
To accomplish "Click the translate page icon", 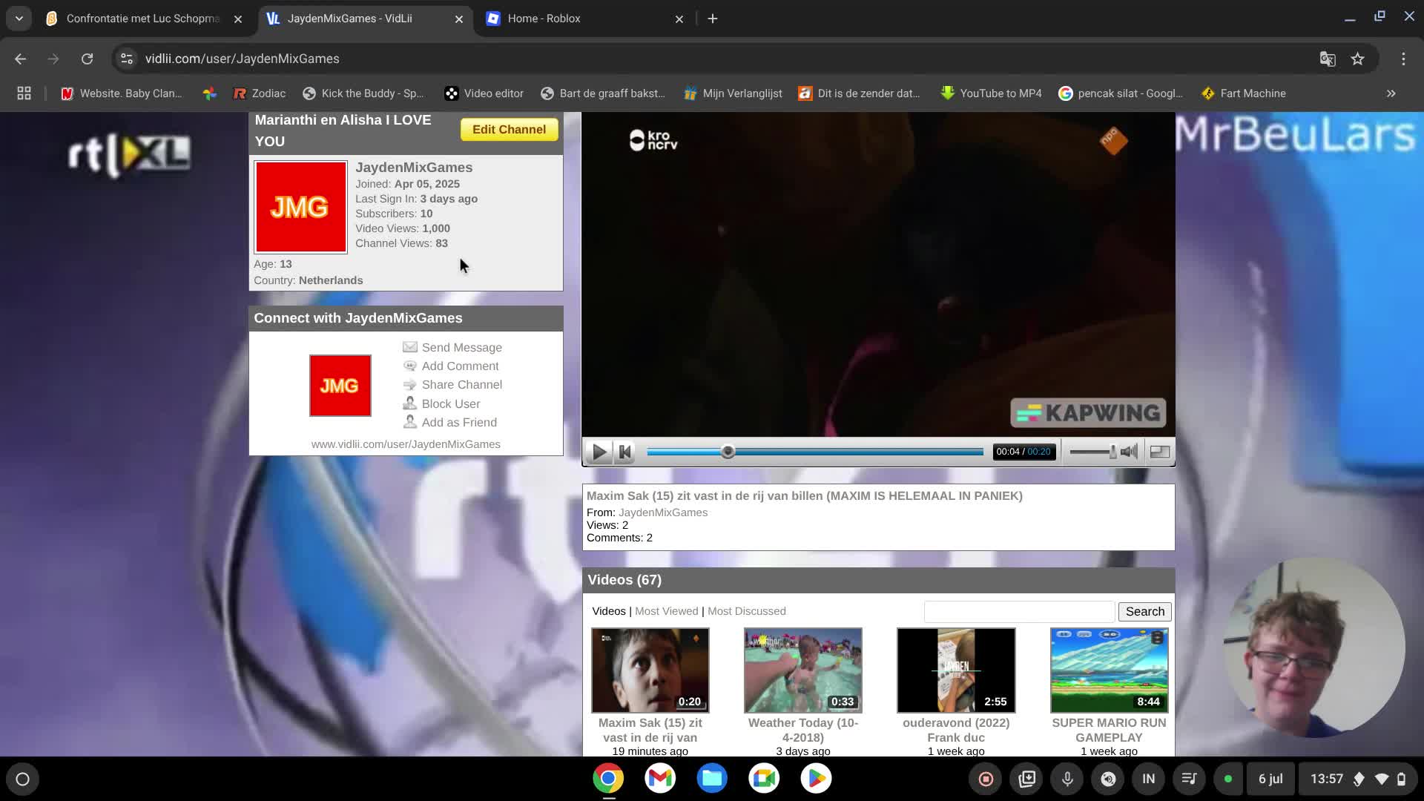I will pyautogui.click(x=1328, y=59).
